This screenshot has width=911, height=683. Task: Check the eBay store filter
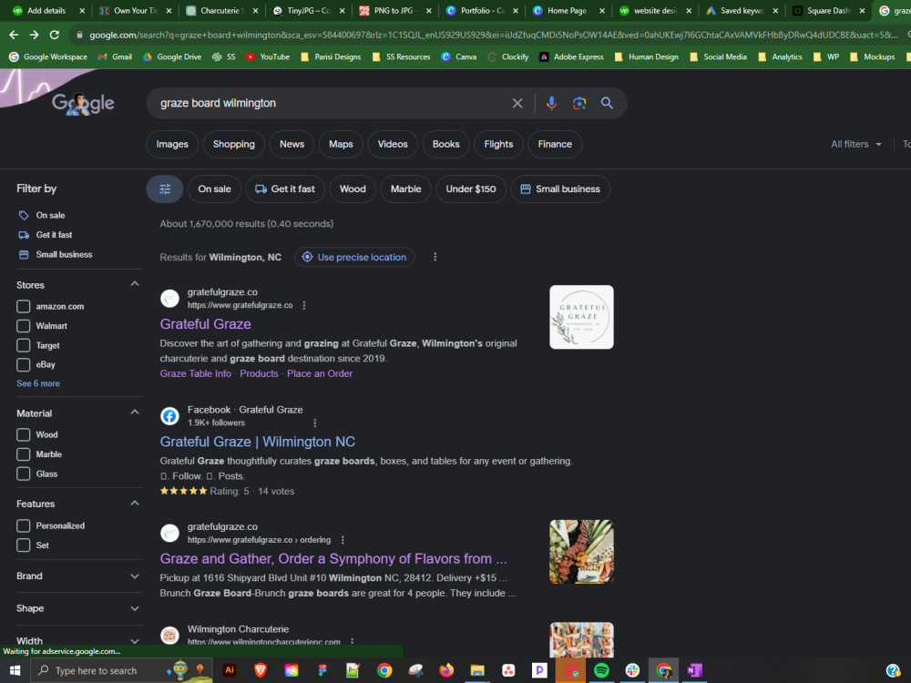[x=24, y=365]
